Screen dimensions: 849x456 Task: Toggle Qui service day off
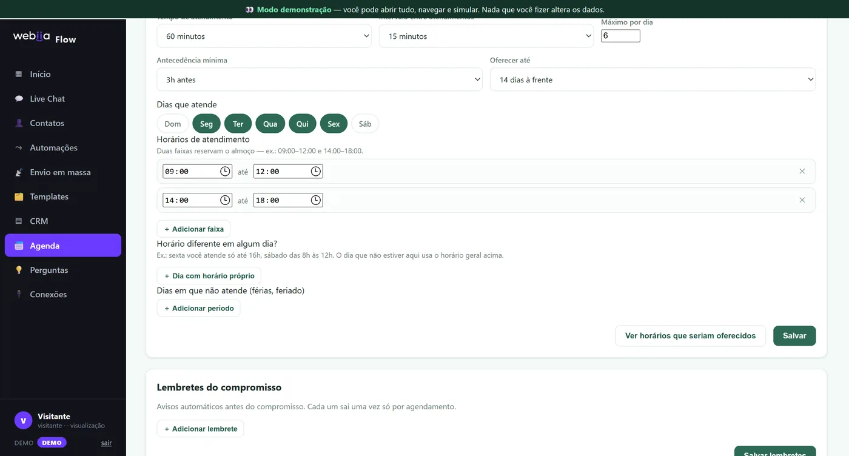pyautogui.click(x=303, y=124)
